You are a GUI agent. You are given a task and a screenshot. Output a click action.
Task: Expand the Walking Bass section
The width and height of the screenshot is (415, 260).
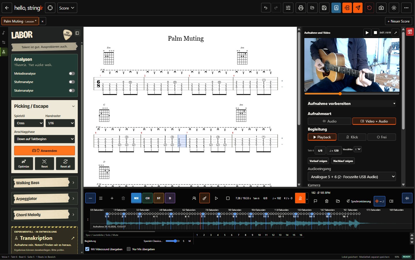tap(44, 183)
